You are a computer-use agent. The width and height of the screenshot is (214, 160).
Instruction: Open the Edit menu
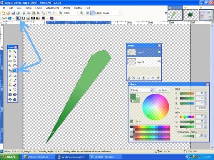coord(11,8)
